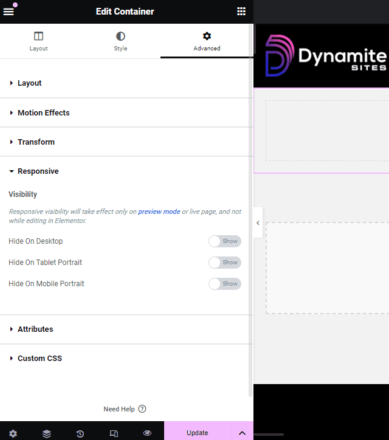Open the widgets grid panel icon
The image size is (389, 440).
pos(241,12)
